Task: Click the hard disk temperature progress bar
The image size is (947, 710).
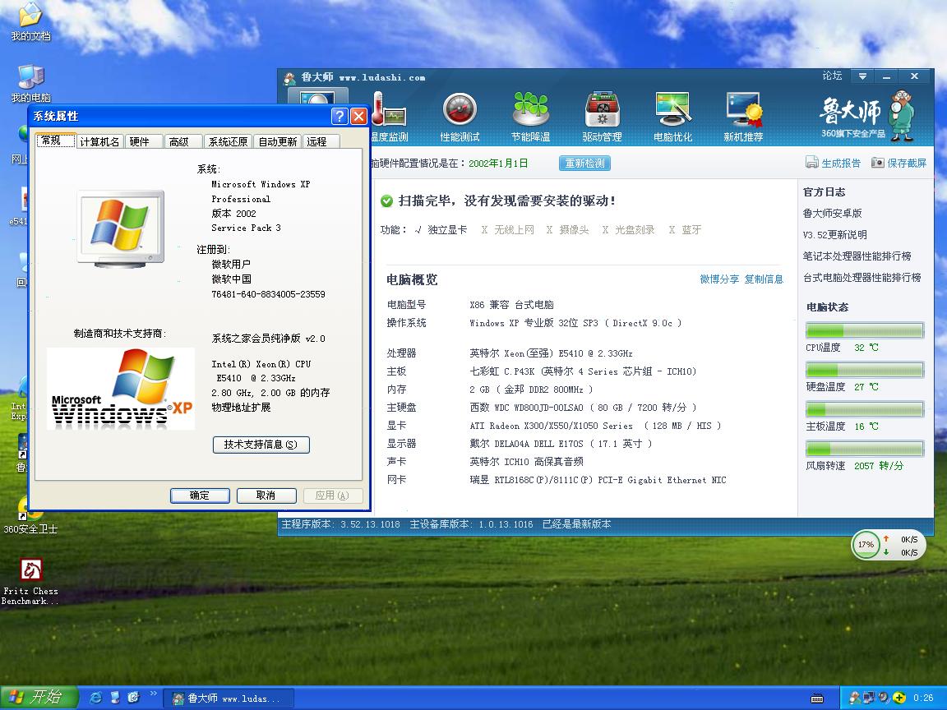Action: click(x=865, y=370)
